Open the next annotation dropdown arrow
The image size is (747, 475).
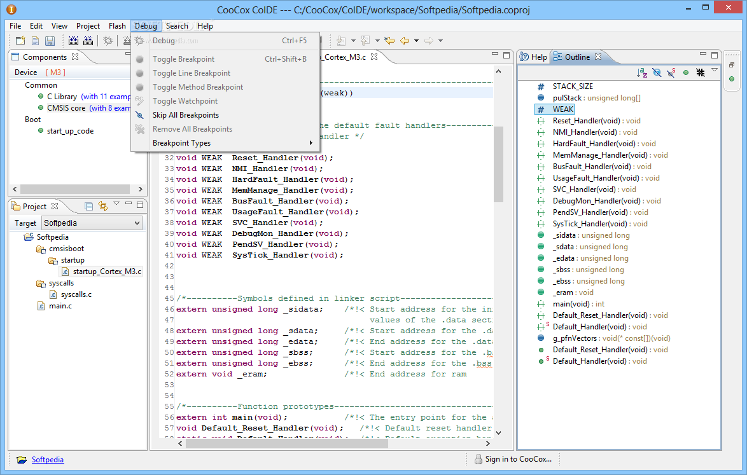[x=353, y=41]
